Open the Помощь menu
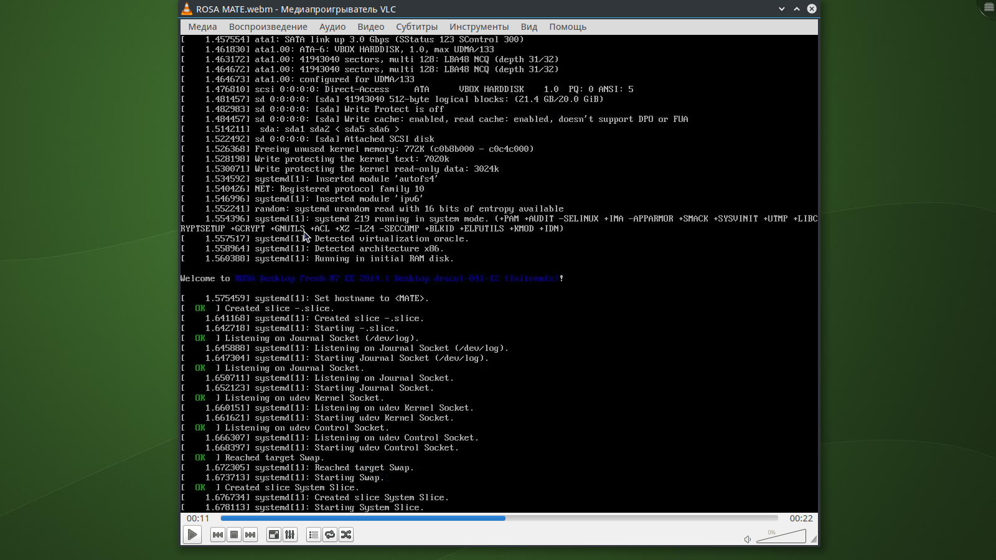Screen dimensions: 996x560 [x=568, y=27]
